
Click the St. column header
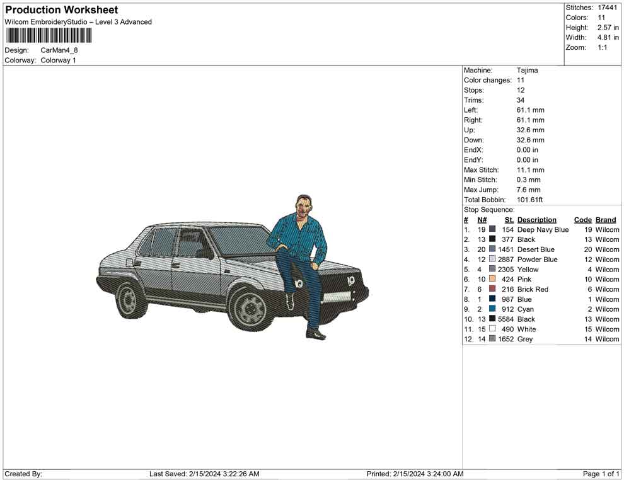509,219
